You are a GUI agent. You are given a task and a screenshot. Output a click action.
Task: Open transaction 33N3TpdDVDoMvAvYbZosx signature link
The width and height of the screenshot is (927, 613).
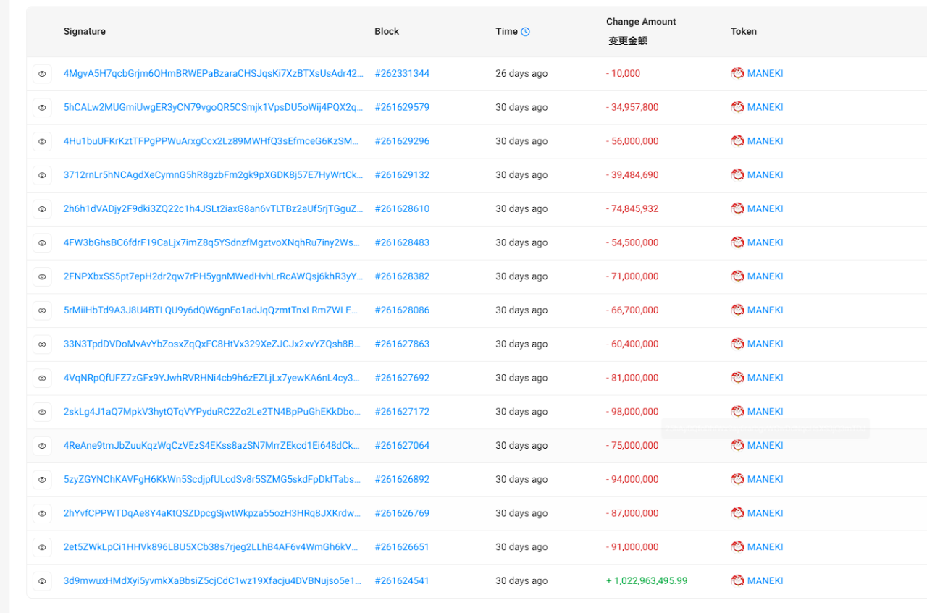click(x=212, y=344)
